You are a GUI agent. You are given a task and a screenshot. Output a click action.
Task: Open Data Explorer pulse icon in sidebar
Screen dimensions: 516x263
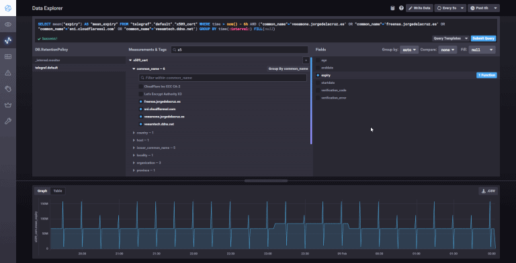[x=8, y=40]
